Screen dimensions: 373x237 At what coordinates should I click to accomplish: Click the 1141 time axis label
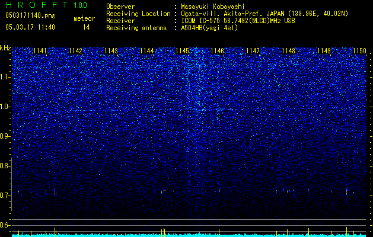click(x=40, y=51)
